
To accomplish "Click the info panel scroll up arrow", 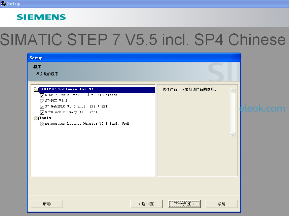I will [233, 90].
